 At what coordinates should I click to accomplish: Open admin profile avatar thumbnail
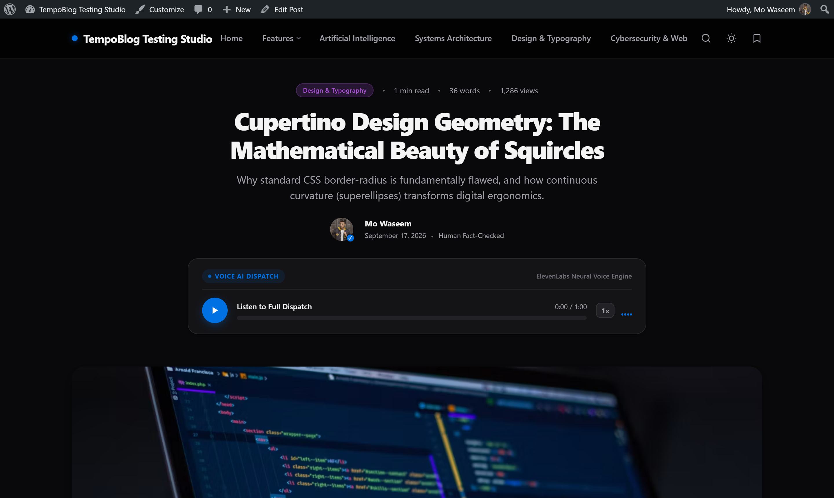click(x=805, y=9)
